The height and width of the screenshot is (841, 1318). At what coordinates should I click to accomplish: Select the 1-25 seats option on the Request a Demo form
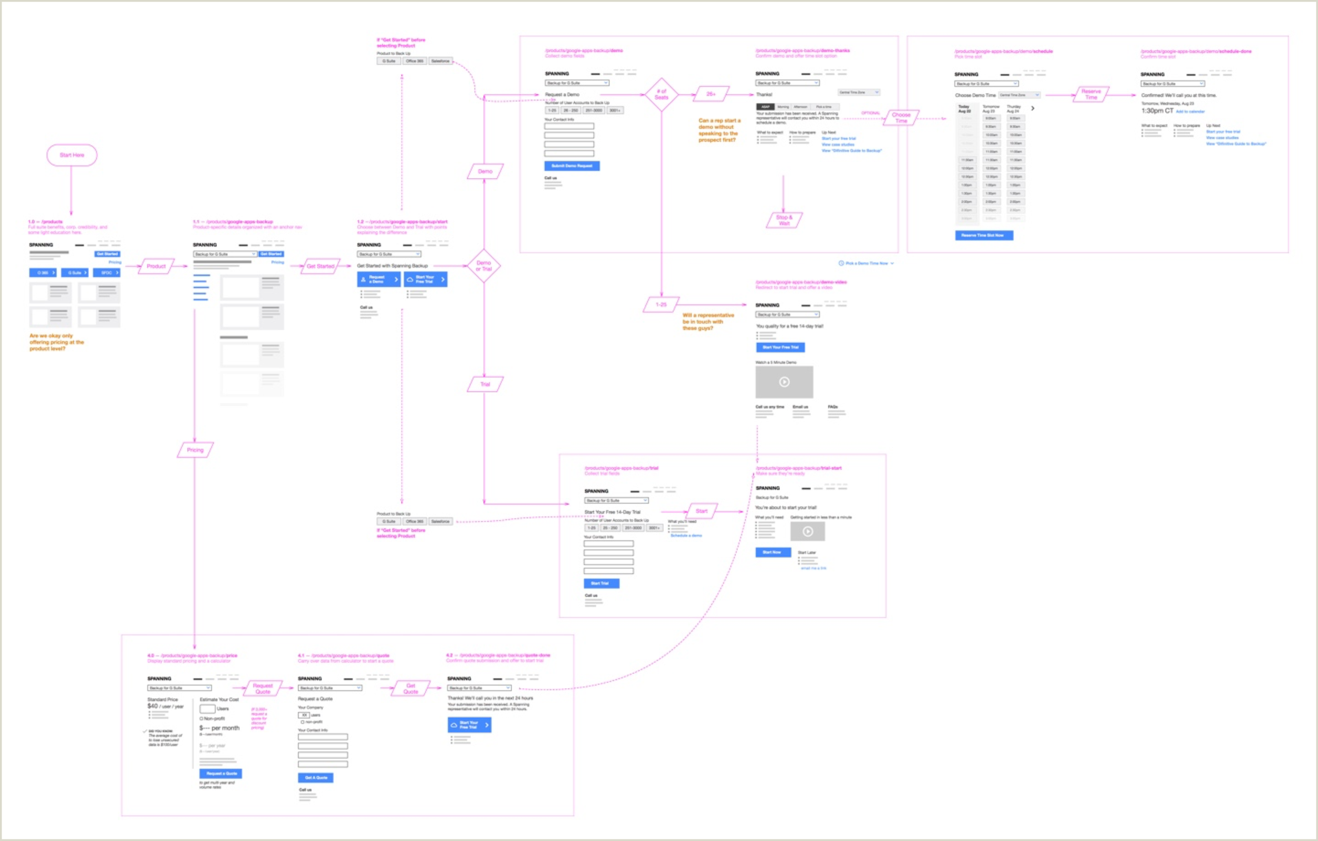click(x=552, y=110)
